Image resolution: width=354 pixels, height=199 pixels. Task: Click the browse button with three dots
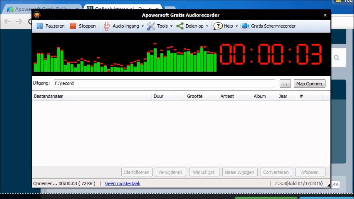(285, 84)
